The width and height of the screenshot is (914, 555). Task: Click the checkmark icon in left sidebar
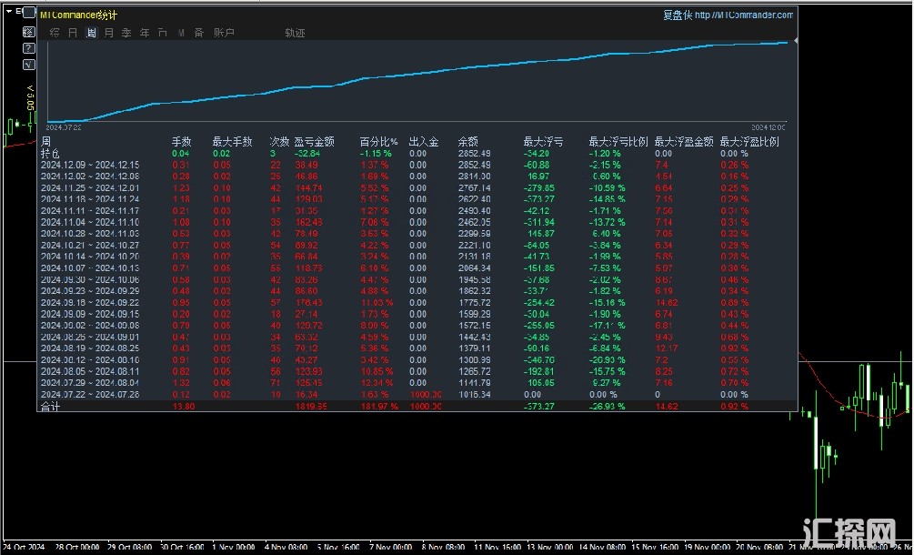click(x=28, y=65)
